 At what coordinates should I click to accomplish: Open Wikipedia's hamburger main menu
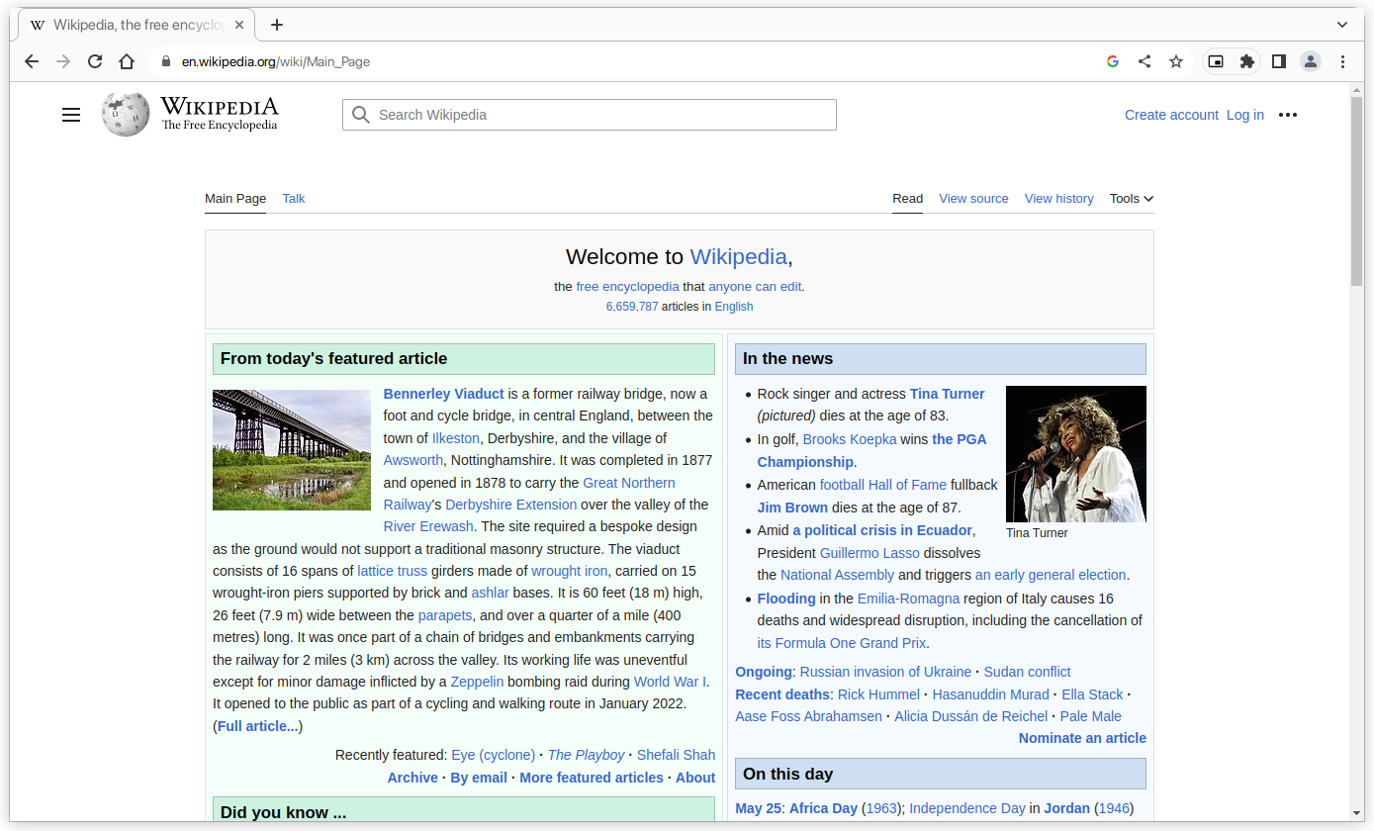click(71, 115)
